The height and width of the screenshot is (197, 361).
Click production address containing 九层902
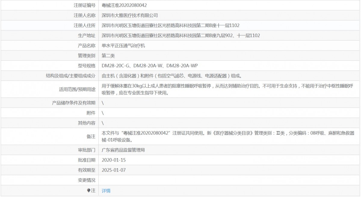point(181,35)
